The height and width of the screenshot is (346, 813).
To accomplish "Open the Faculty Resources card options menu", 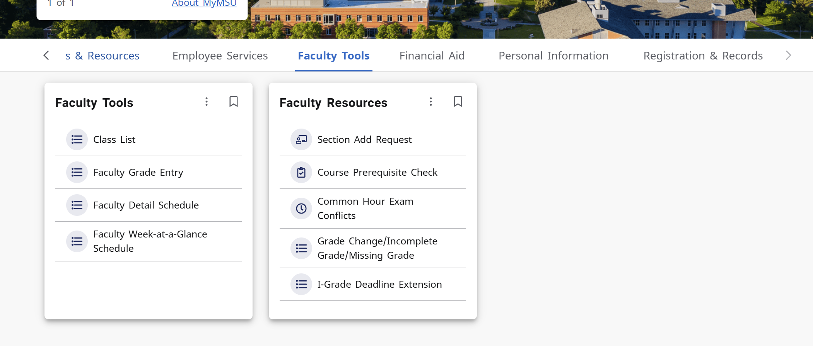I will [x=431, y=102].
